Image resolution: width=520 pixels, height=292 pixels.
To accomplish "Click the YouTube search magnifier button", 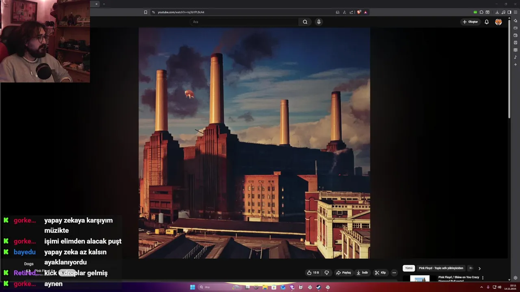I will pos(305,22).
